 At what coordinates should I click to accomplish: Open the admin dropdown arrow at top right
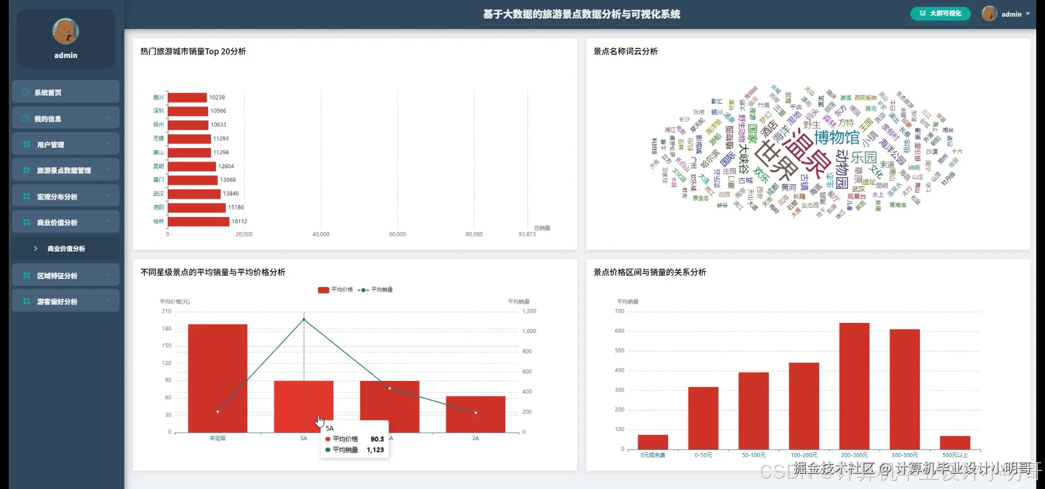[x=1028, y=14]
